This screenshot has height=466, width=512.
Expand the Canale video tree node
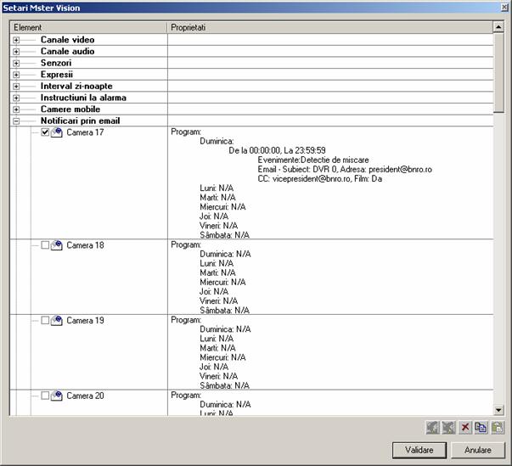[16, 41]
